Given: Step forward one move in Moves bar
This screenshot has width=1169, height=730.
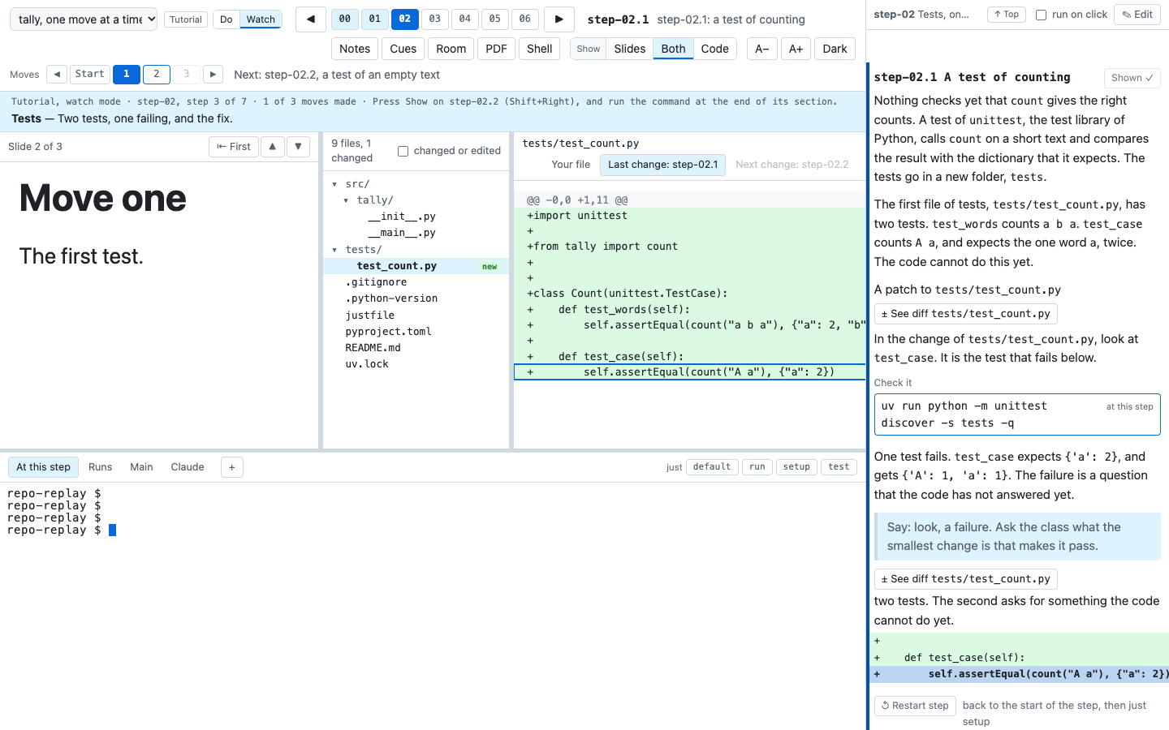Looking at the screenshot, I should pyautogui.click(x=213, y=75).
